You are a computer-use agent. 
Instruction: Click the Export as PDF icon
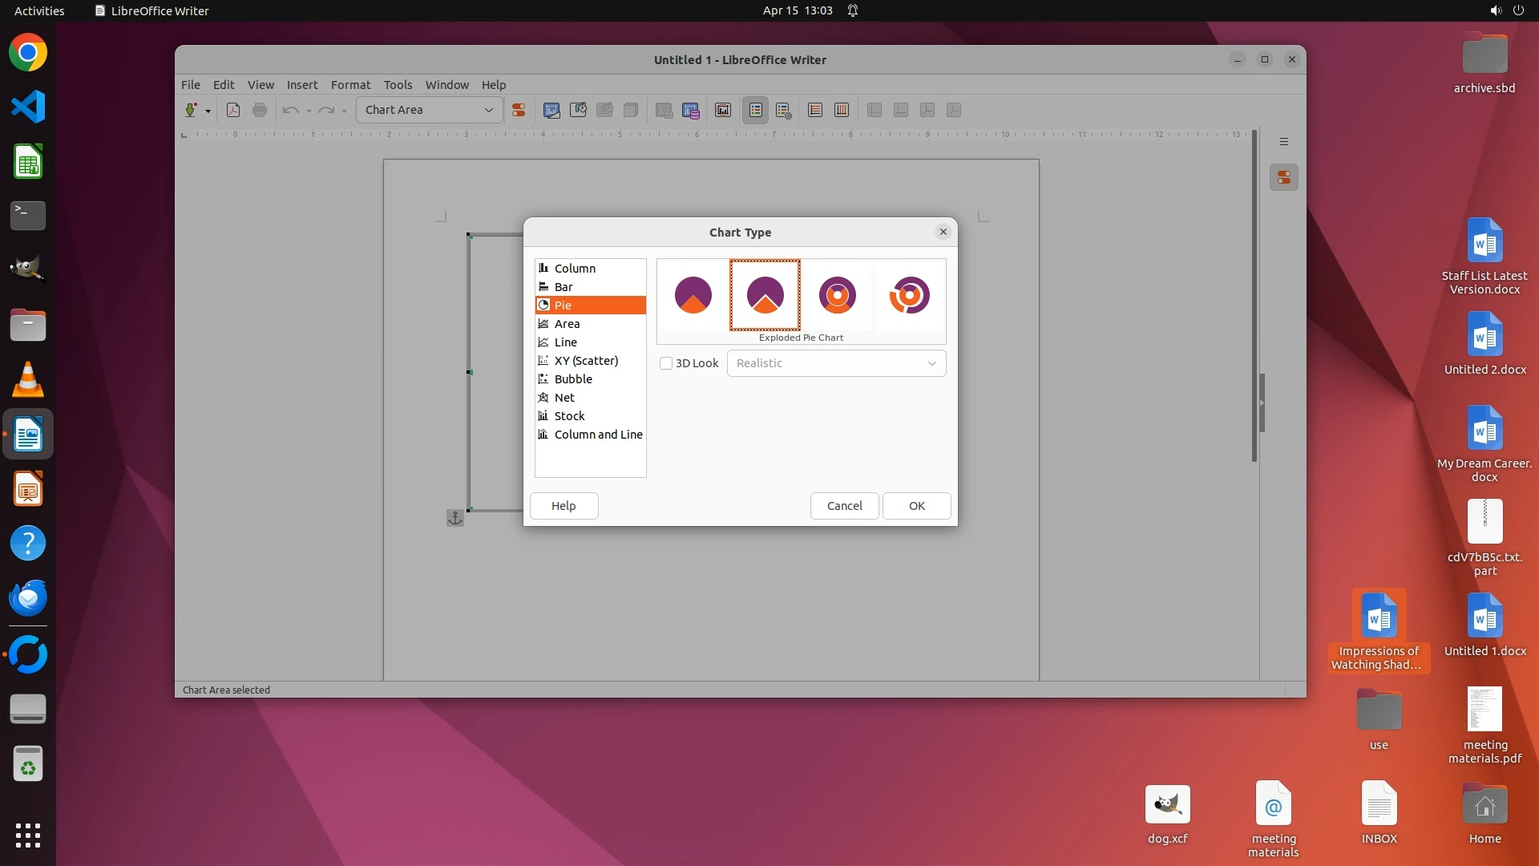click(x=233, y=110)
